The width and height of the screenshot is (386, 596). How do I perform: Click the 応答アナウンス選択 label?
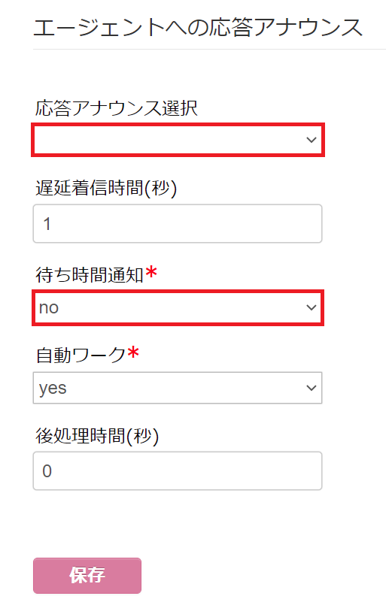point(117,108)
